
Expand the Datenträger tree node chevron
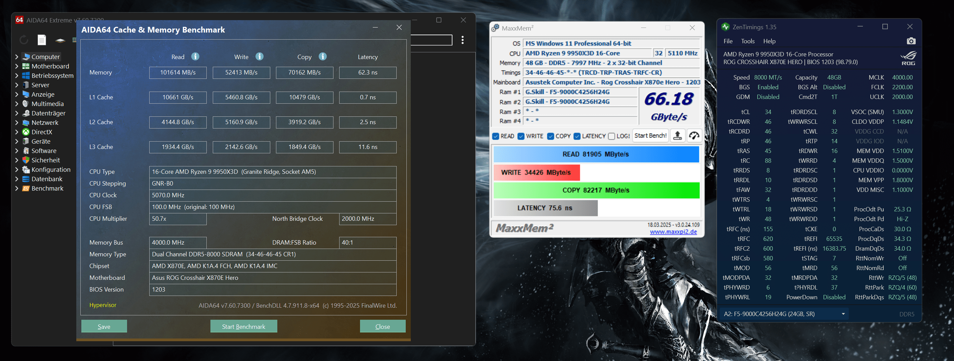[x=17, y=113]
